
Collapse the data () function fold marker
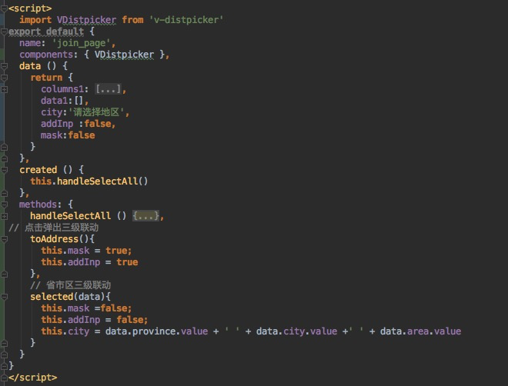pos(4,66)
